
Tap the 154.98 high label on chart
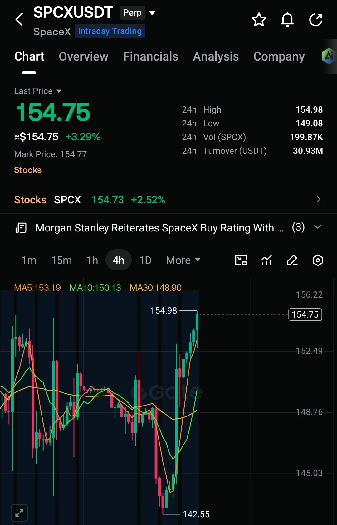[x=164, y=311]
